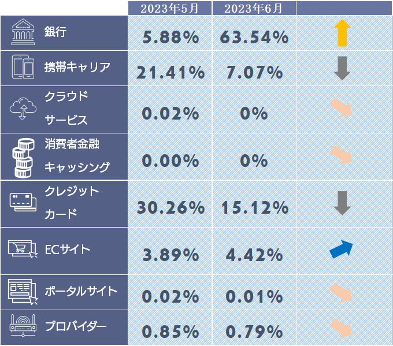Viewport: 393px width, 346px height.
Task: Click the mobile carrier phones icon
Action: [x=23, y=68]
